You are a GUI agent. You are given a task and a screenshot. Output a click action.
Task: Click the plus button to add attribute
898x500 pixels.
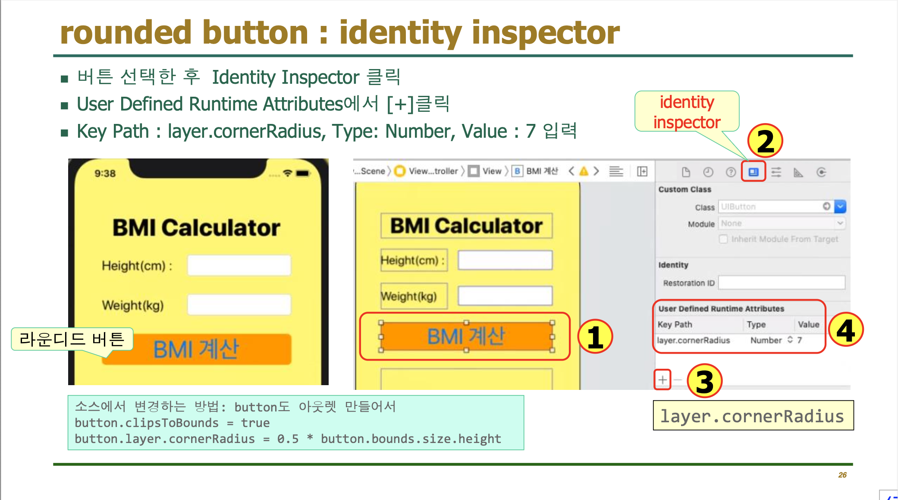(663, 380)
